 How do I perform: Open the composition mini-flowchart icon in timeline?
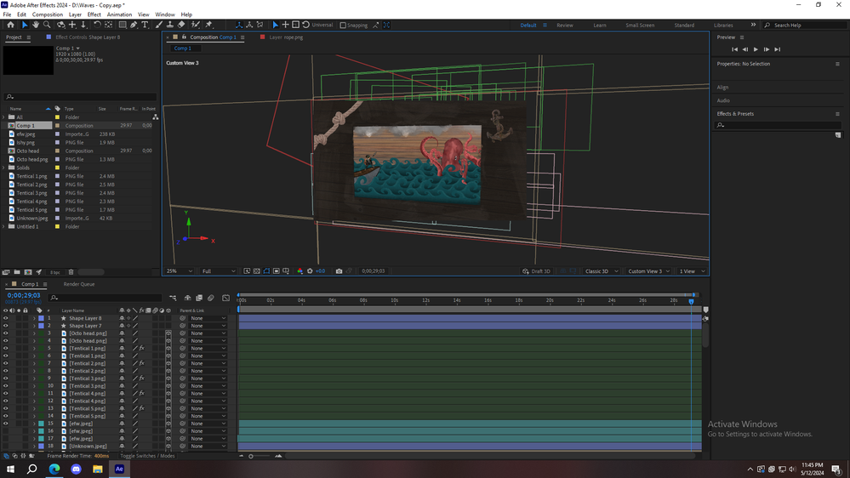[x=173, y=298]
